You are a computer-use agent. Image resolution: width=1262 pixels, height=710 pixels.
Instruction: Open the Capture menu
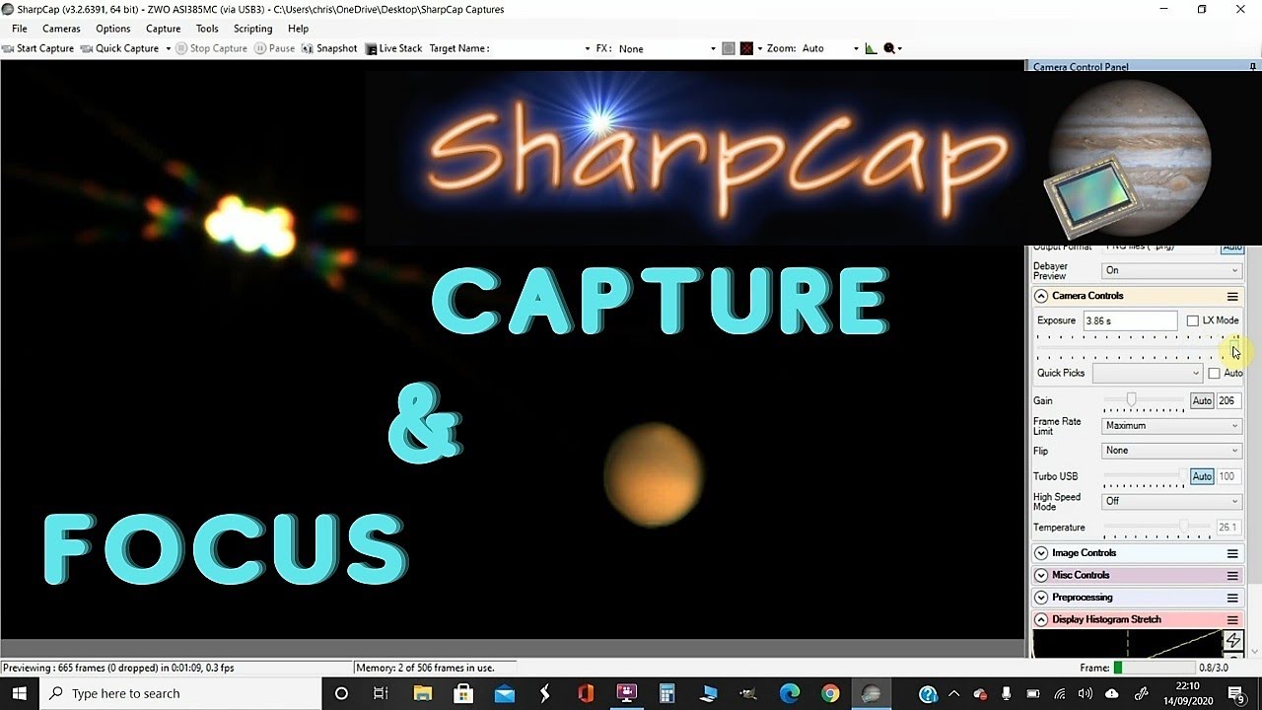[x=164, y=29]
